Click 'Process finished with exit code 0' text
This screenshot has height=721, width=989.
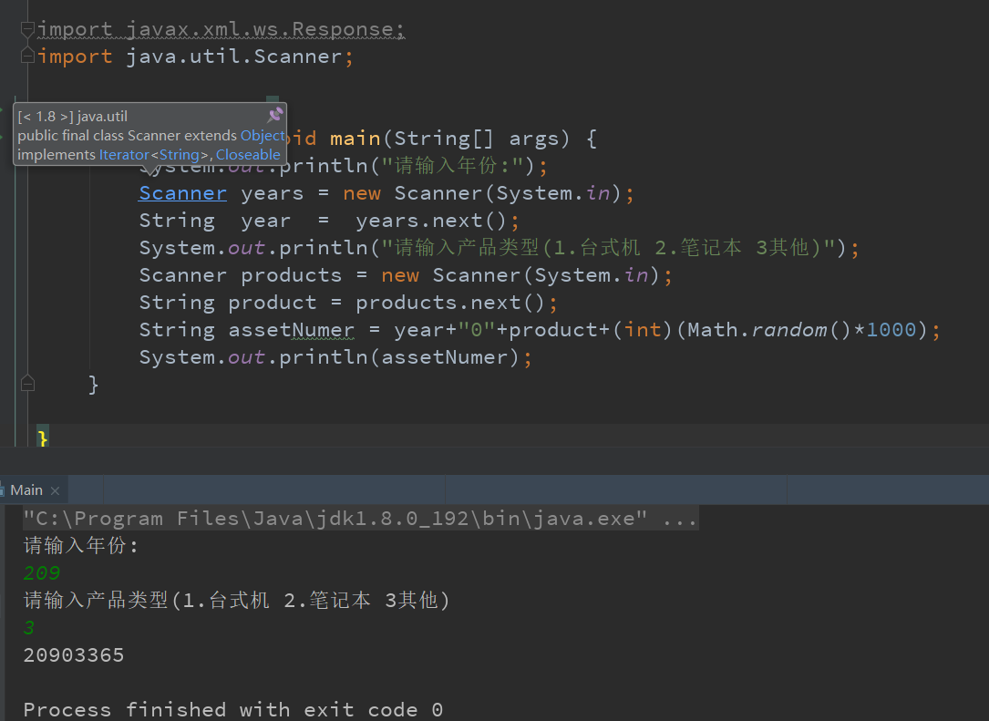232,710
